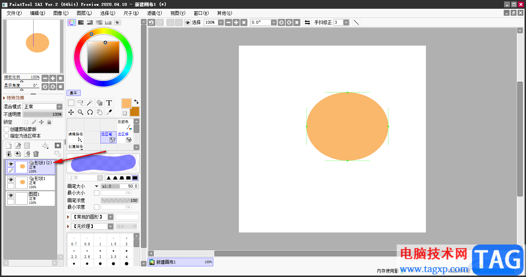Open the 视图 menu
Viewport: 526px width, 277px height.
point(178,13)
